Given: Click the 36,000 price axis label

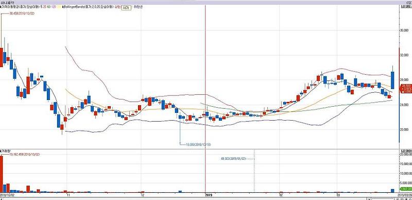Looking at the screenshot, I should pyautogui.click(x=405, y=30).
